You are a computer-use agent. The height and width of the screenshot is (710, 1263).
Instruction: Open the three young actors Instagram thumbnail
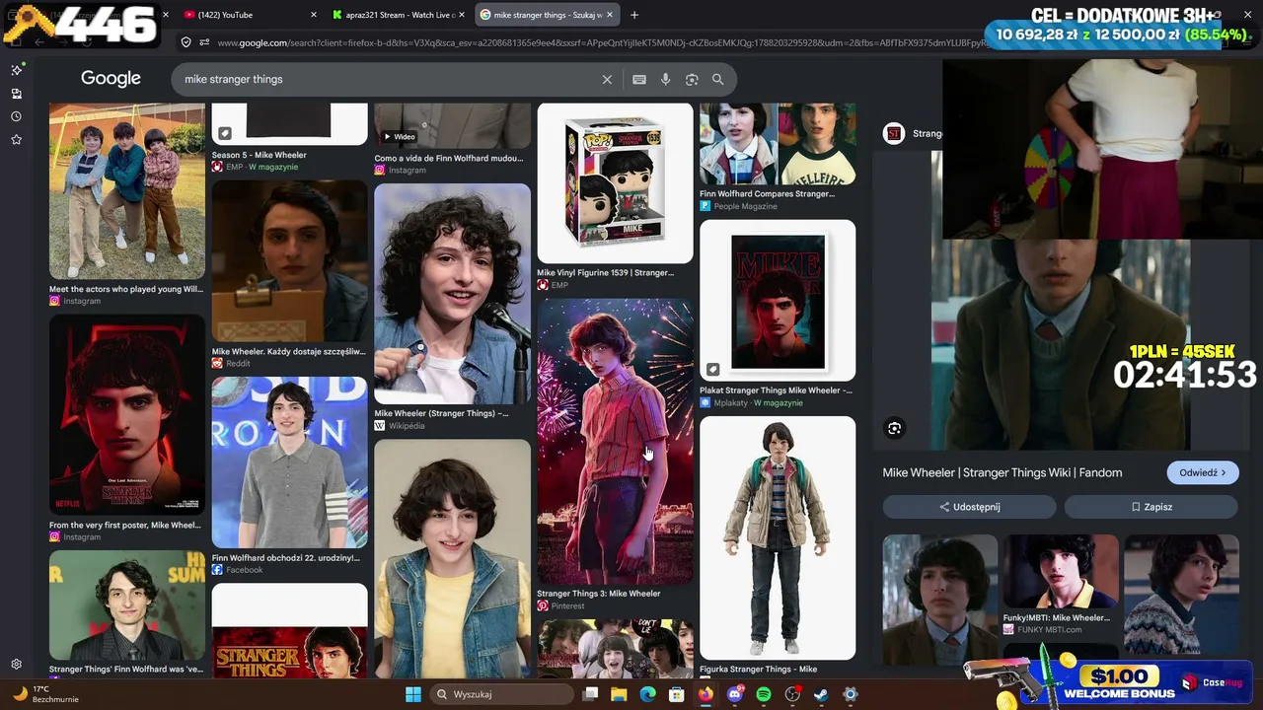pos(127,191)
